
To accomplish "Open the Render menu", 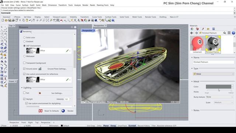I will (x=85, y=5).
